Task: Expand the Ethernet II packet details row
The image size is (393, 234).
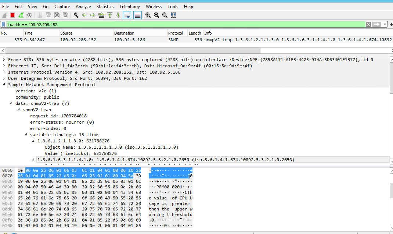Action: (3, 65)
